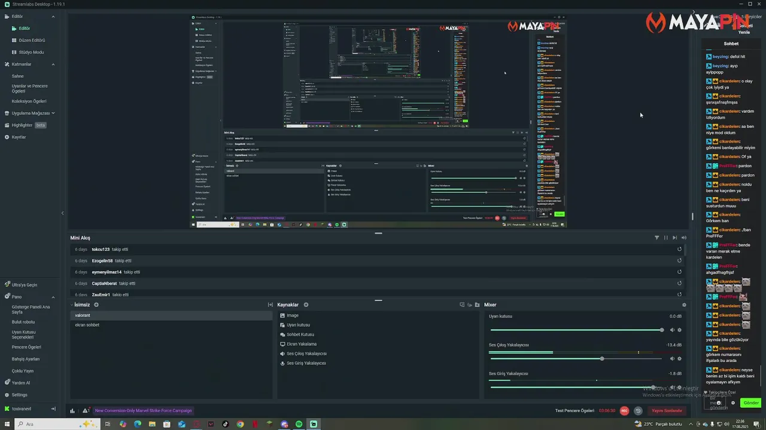
Task: Open the notifications warning icon
Action: point(86,410)
